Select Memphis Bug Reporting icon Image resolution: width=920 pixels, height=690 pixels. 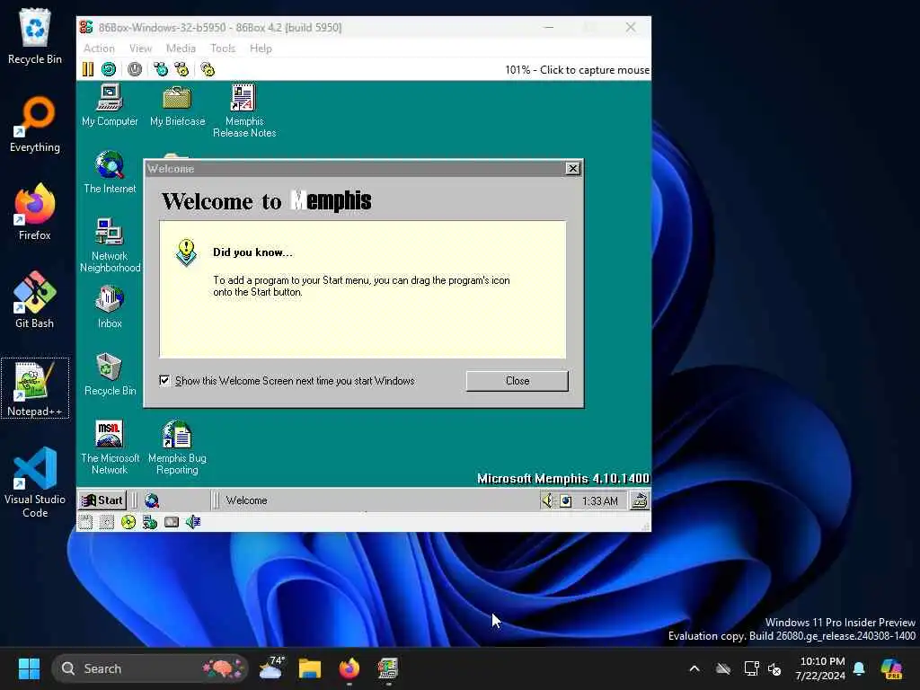pyautogui.click(x=177, y=447)
